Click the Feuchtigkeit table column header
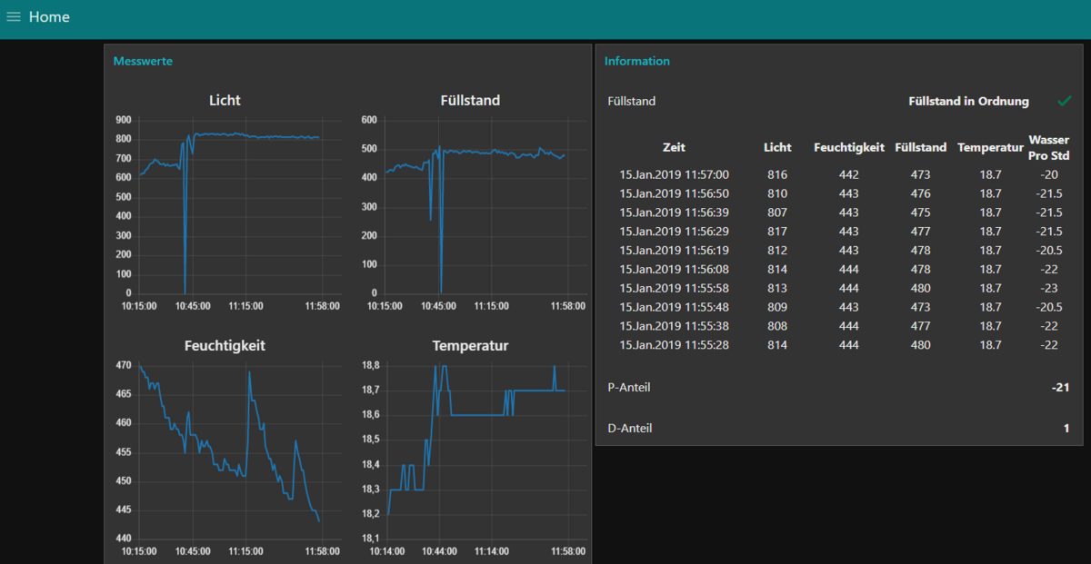The height and width of the screenshot is (564, 1091). 848,147
